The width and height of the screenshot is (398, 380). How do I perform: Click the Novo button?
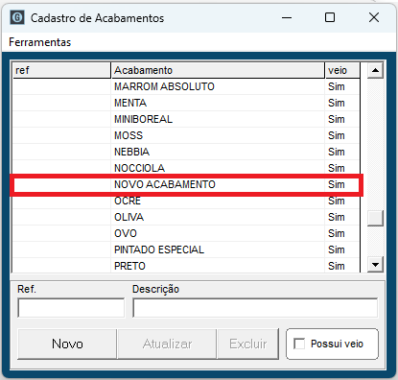67,344
